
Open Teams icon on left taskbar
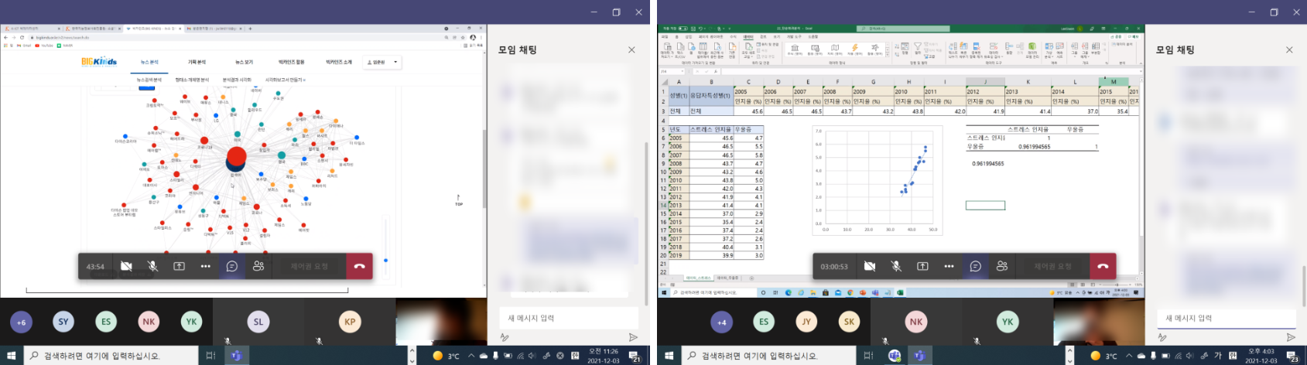pyautogui.click(x=237, y=356)
